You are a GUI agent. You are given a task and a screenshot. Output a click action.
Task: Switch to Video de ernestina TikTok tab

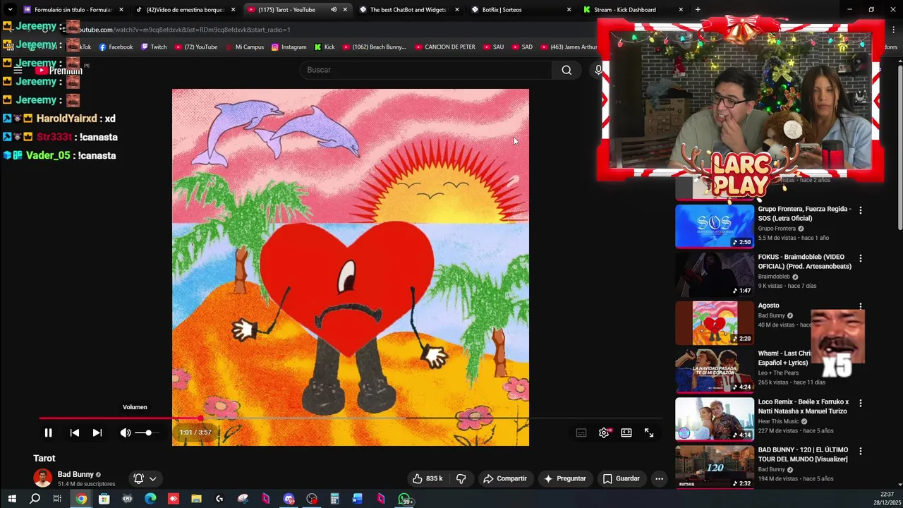pos(185,10)
